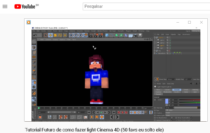Open the Visible Light dropdown
Image resolution: width=210 pixels, height=133 pixels.
click(x=183, y=115)
